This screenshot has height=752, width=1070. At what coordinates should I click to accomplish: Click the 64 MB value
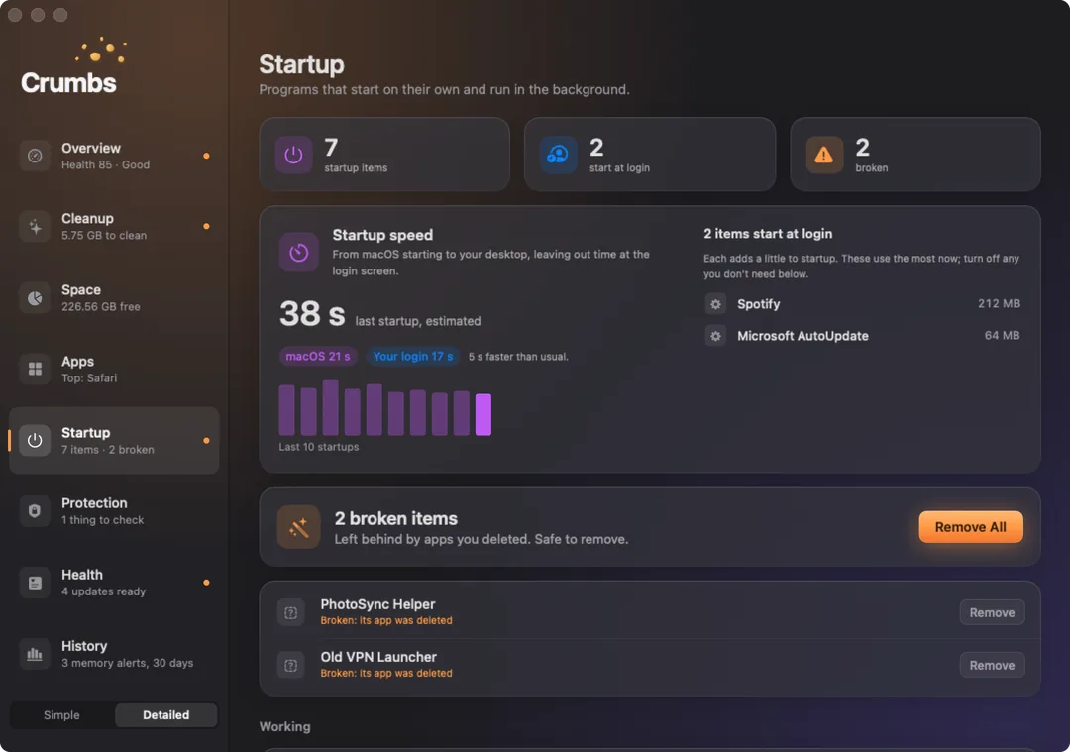click(x=1002, y=335)
